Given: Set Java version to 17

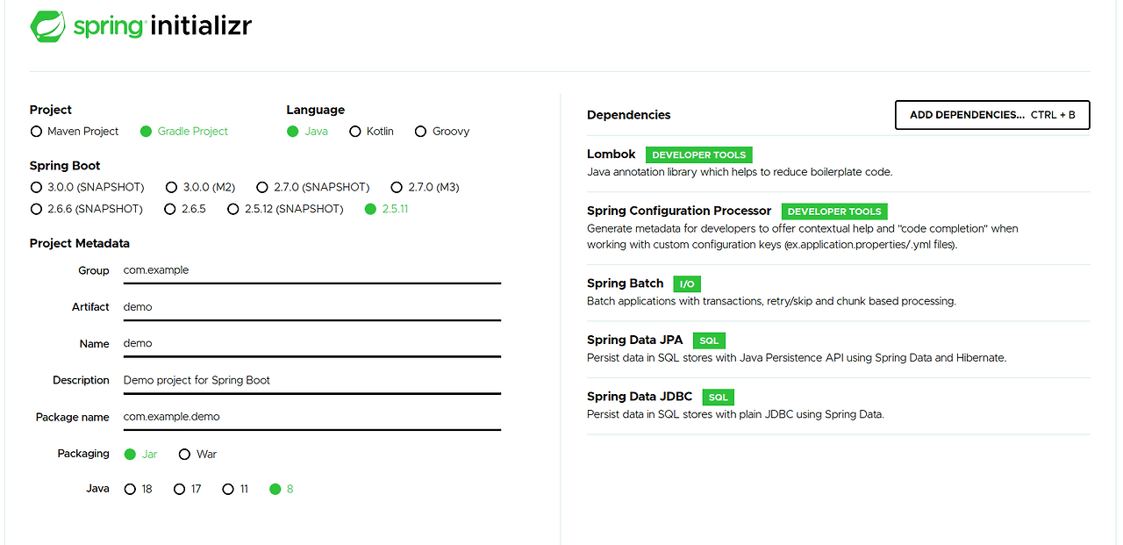Looking at the screenshot, I should pos(180,489).
